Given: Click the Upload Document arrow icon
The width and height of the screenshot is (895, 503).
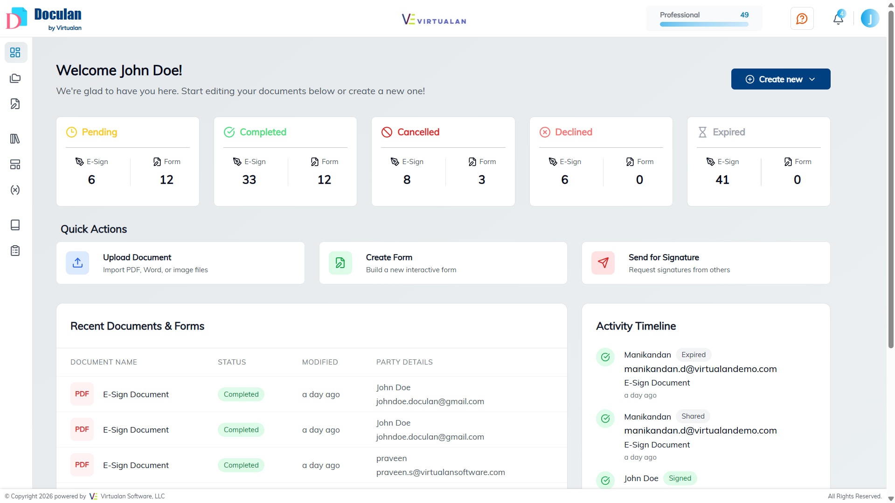Looking at the screenshot, I should click(77, 263).
